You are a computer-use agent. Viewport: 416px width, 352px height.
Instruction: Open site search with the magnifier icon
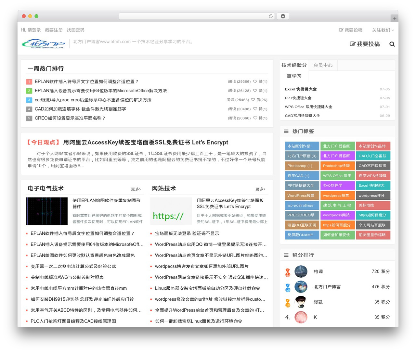(392, 44)
